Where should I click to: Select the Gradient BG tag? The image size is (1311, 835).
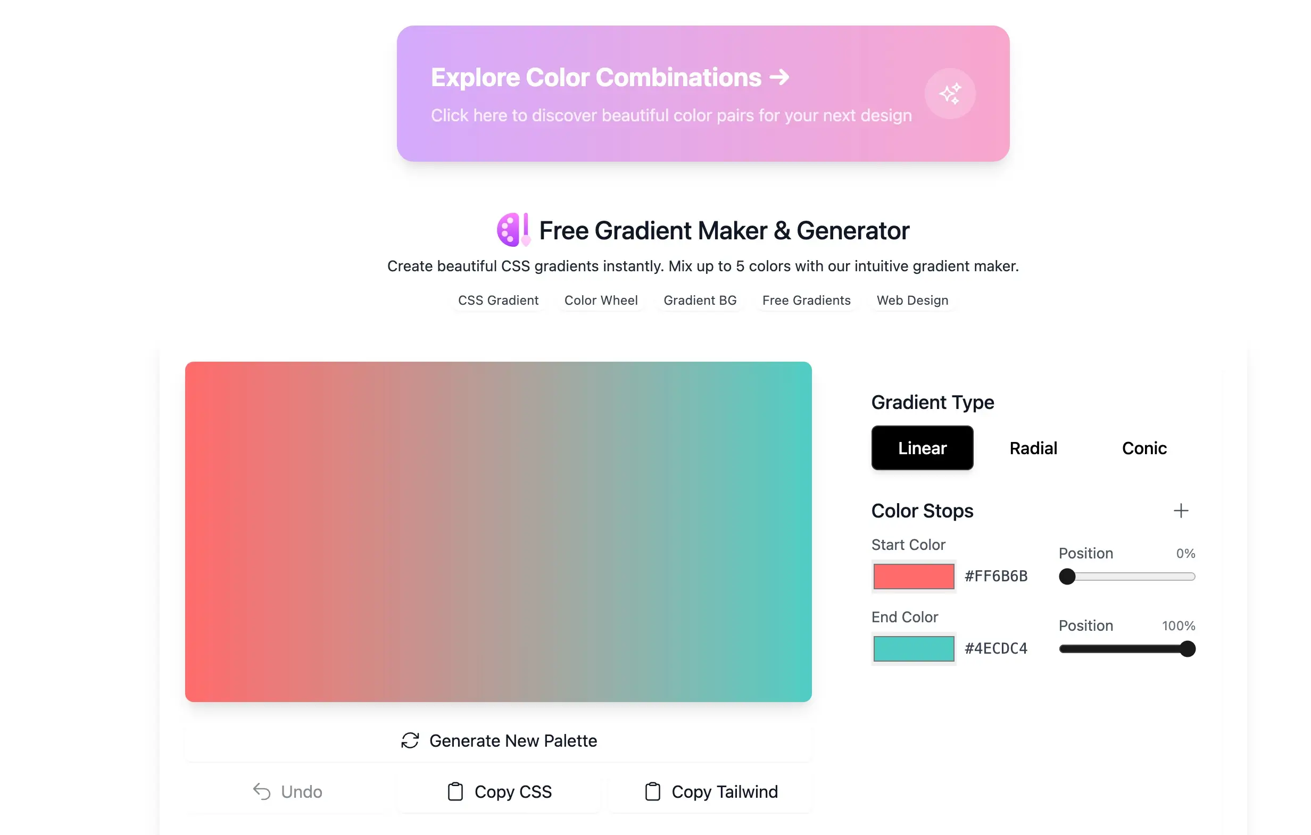point(700,300)
